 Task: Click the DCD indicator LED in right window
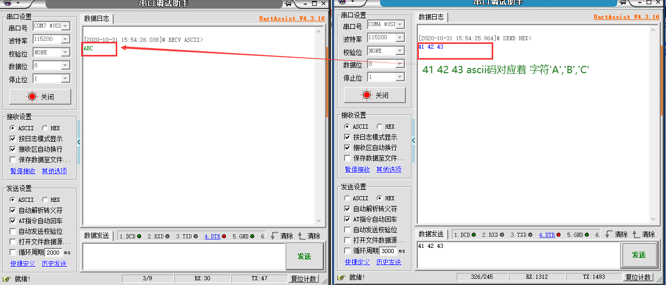474,235
